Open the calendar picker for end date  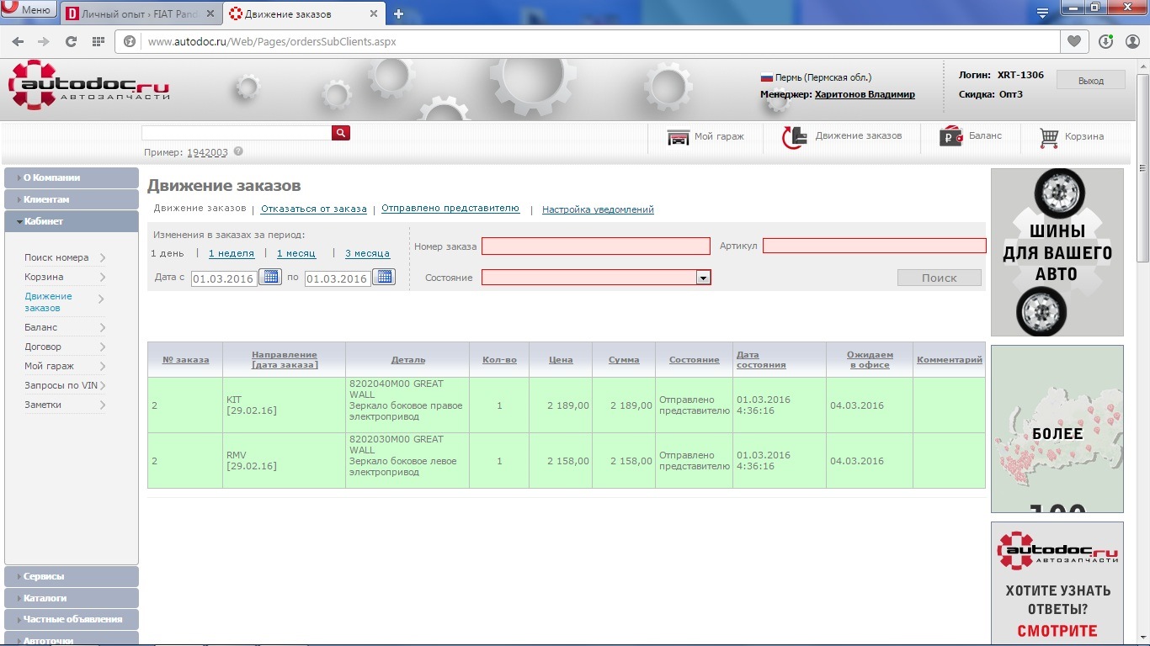click(x=383, y=277)
